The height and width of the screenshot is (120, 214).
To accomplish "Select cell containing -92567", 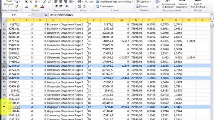I will coord(122,41).
